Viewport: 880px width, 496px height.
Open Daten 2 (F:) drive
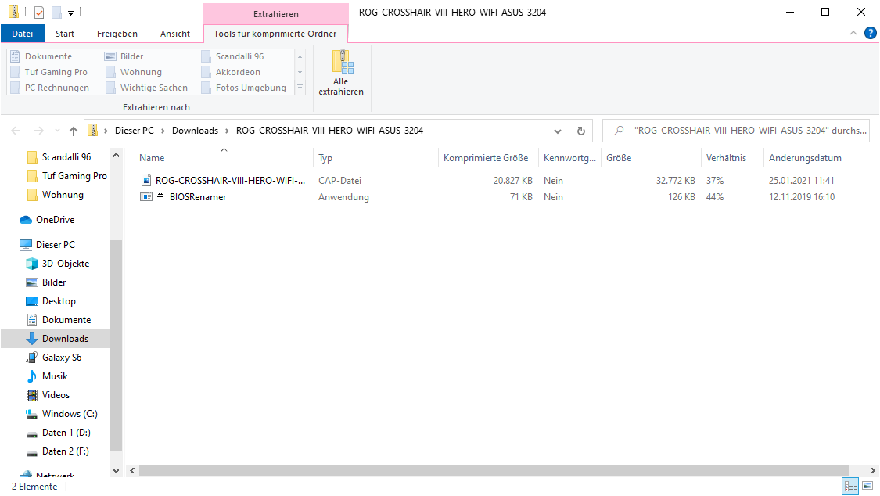pos(58,451)
